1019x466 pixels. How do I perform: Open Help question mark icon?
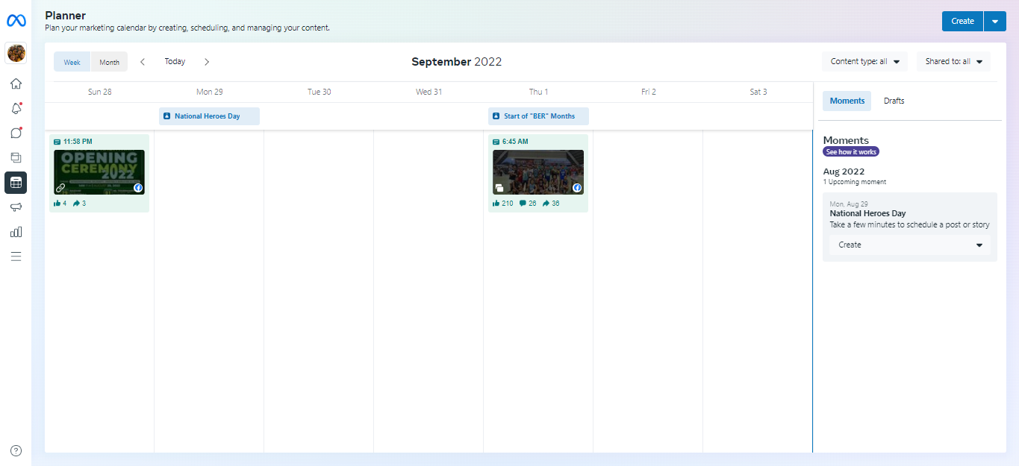tap(16, 450)
